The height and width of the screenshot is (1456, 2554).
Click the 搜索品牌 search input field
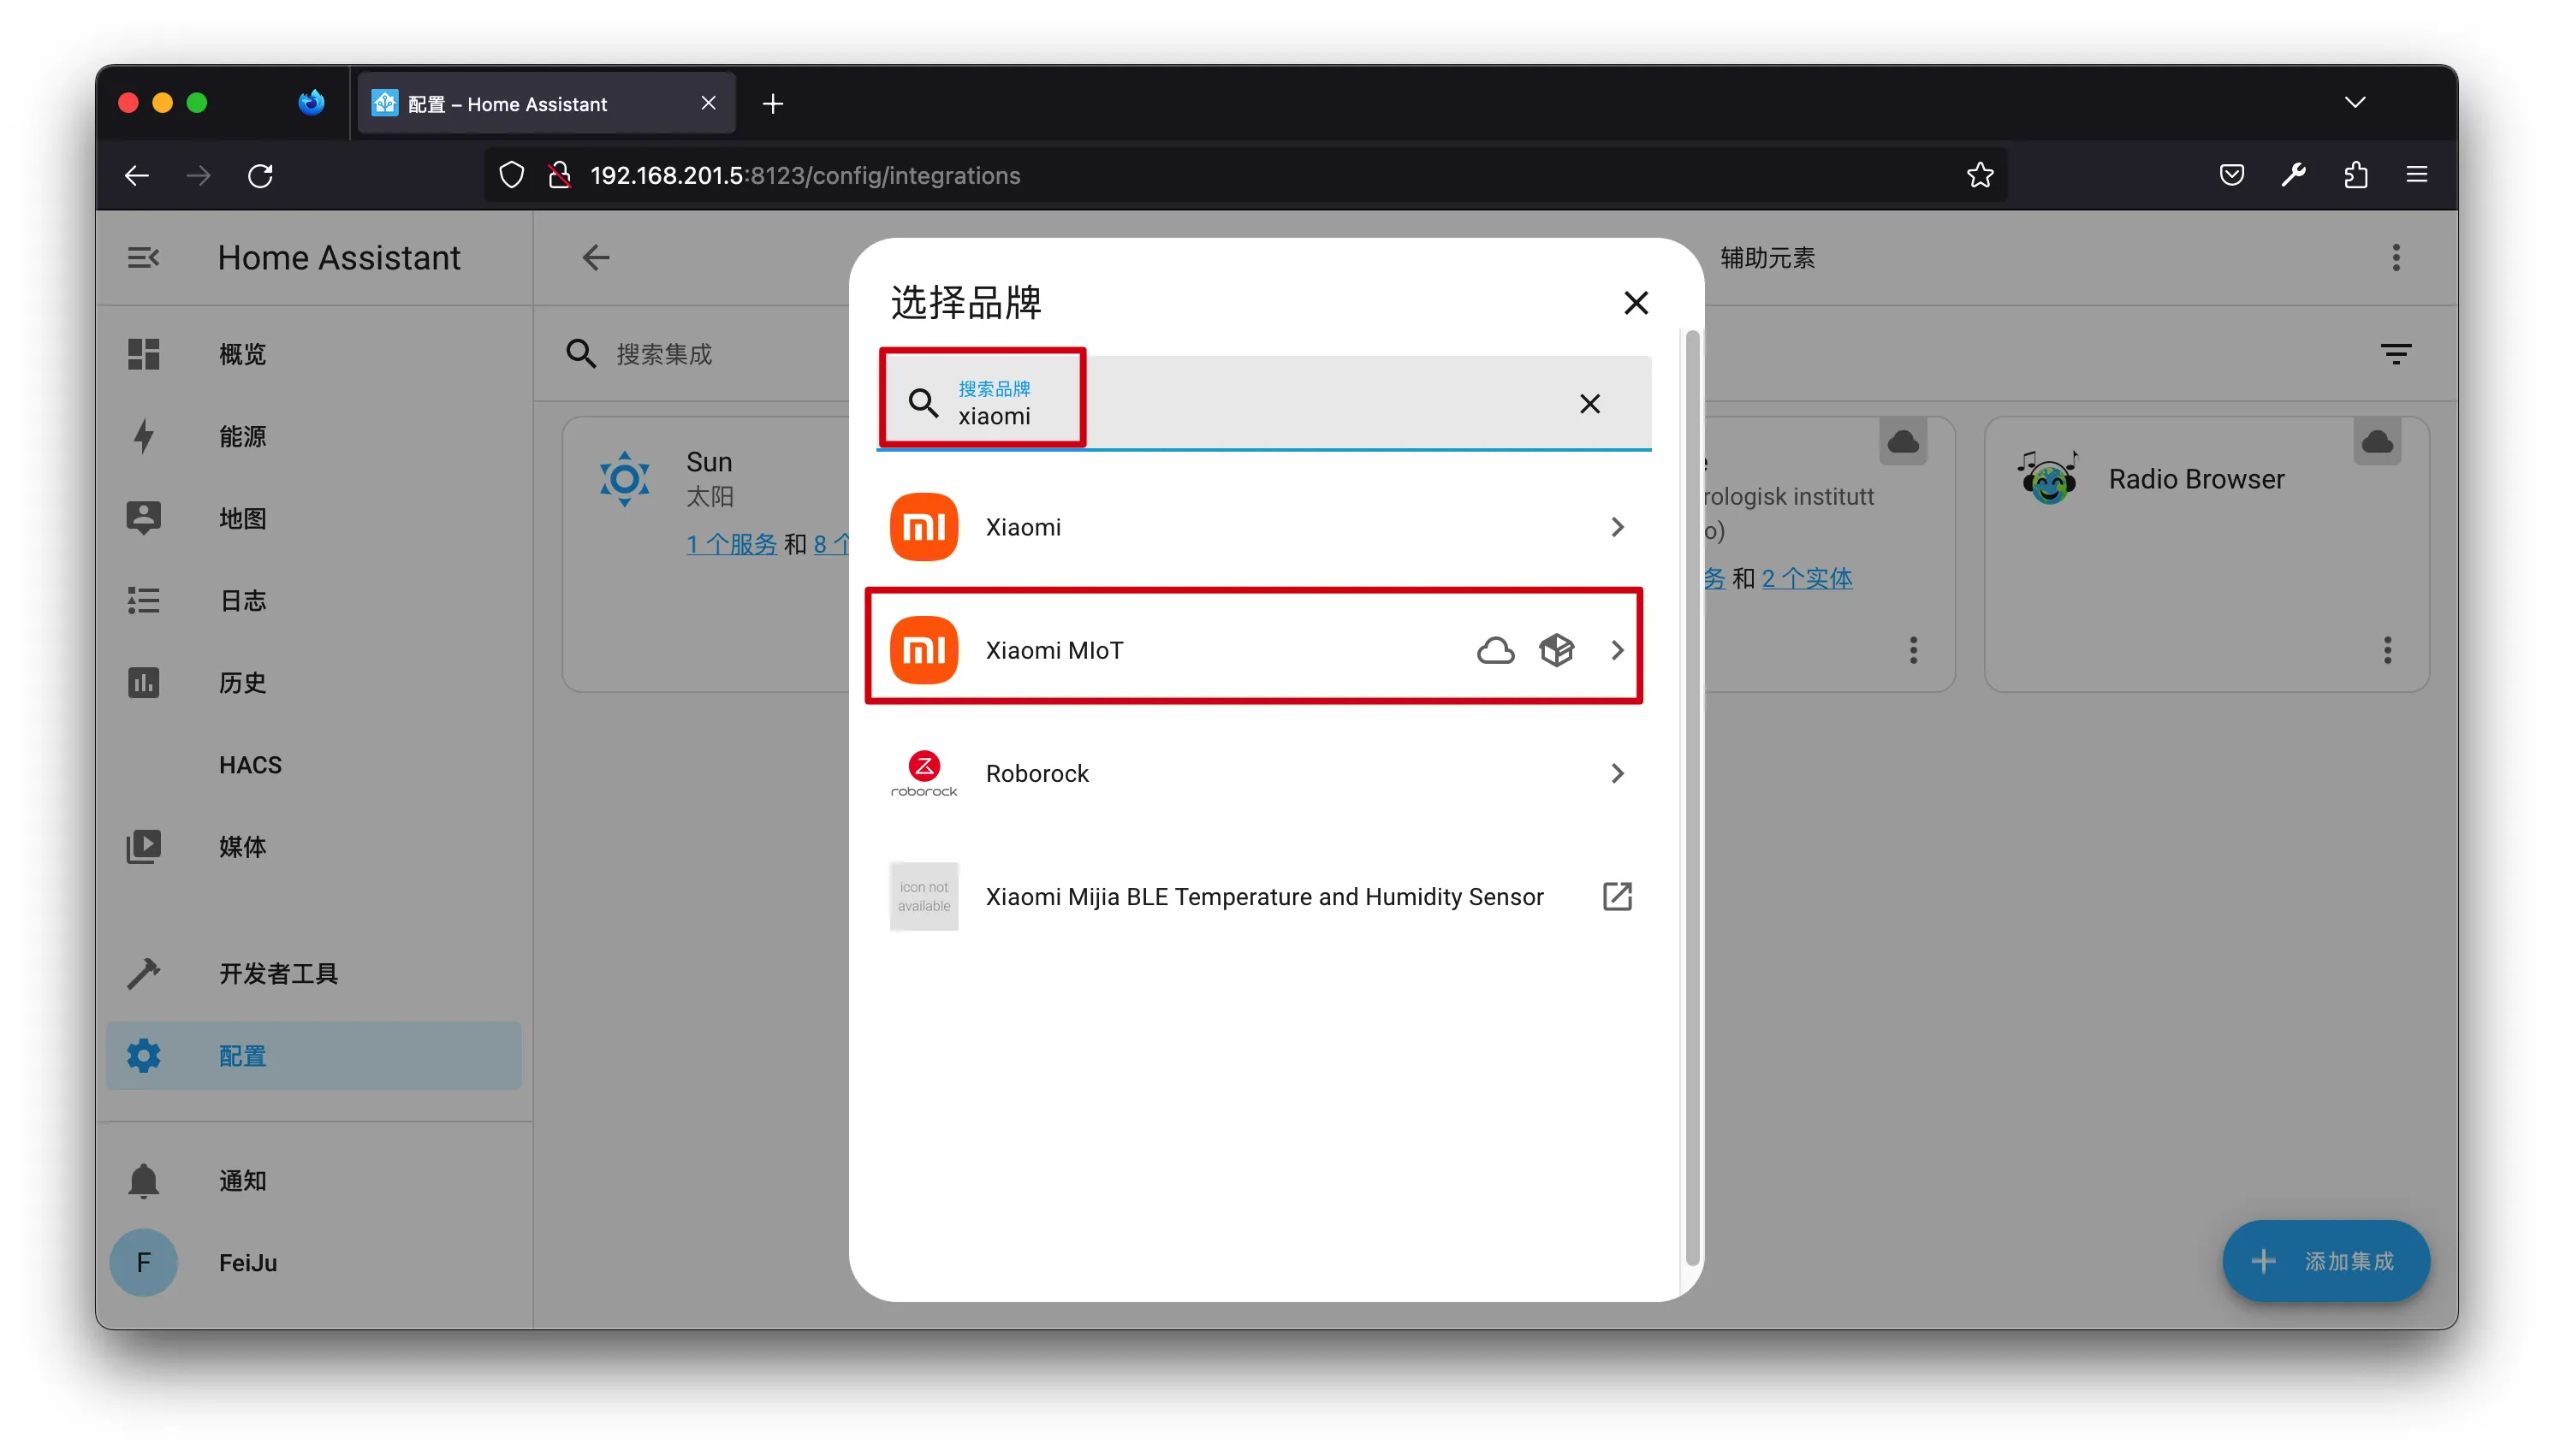coord(1262,403)
